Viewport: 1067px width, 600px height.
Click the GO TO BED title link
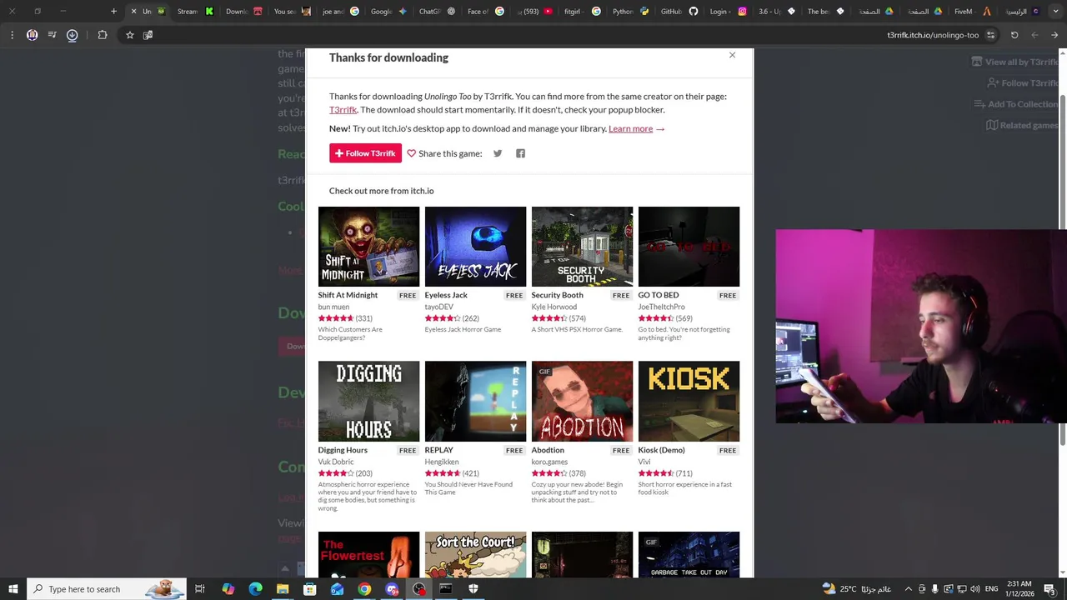(x=659, y=295)
